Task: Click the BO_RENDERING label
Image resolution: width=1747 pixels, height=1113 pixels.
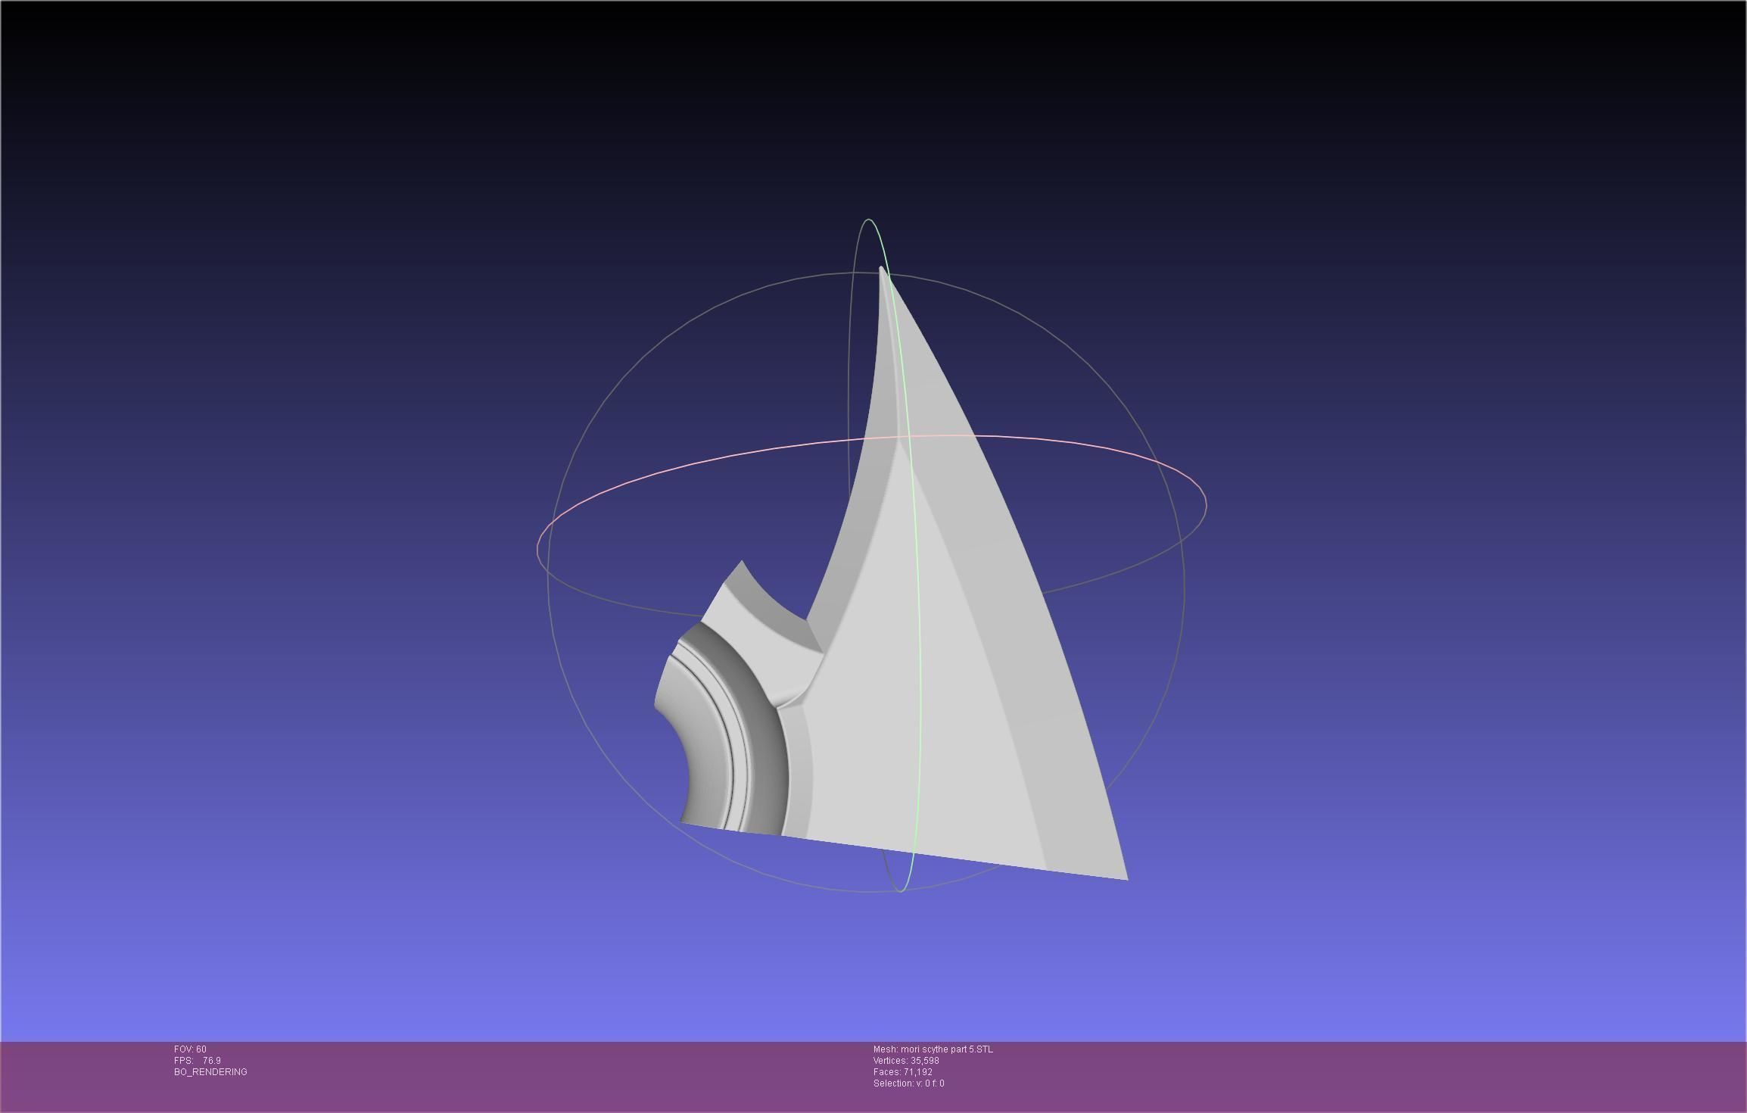Action: tap(210, 1072)
